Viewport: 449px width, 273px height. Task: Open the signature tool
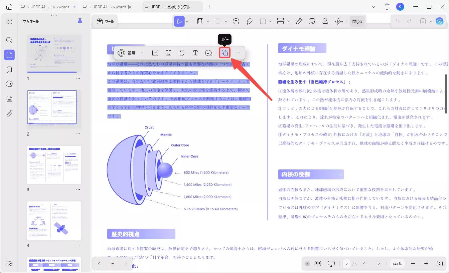click(338, 21)
